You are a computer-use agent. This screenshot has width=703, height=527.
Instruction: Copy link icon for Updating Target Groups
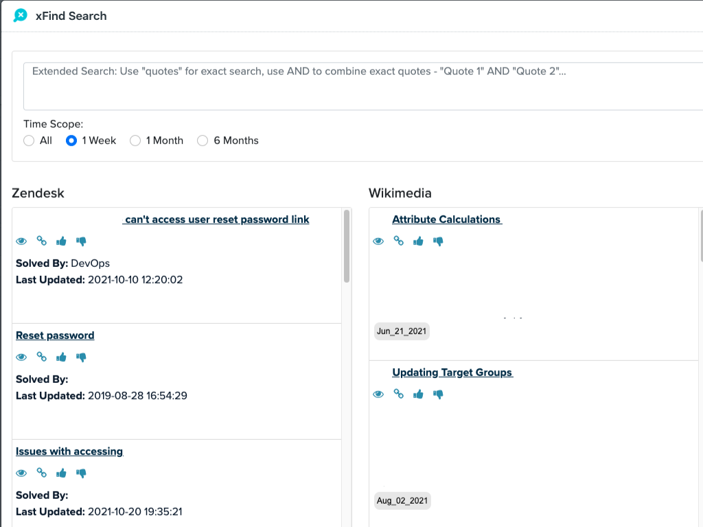398,394
